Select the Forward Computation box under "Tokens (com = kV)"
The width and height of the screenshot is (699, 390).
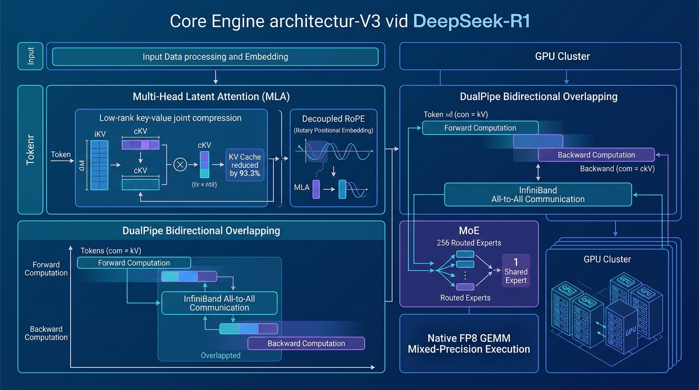[x=134, y=263]
